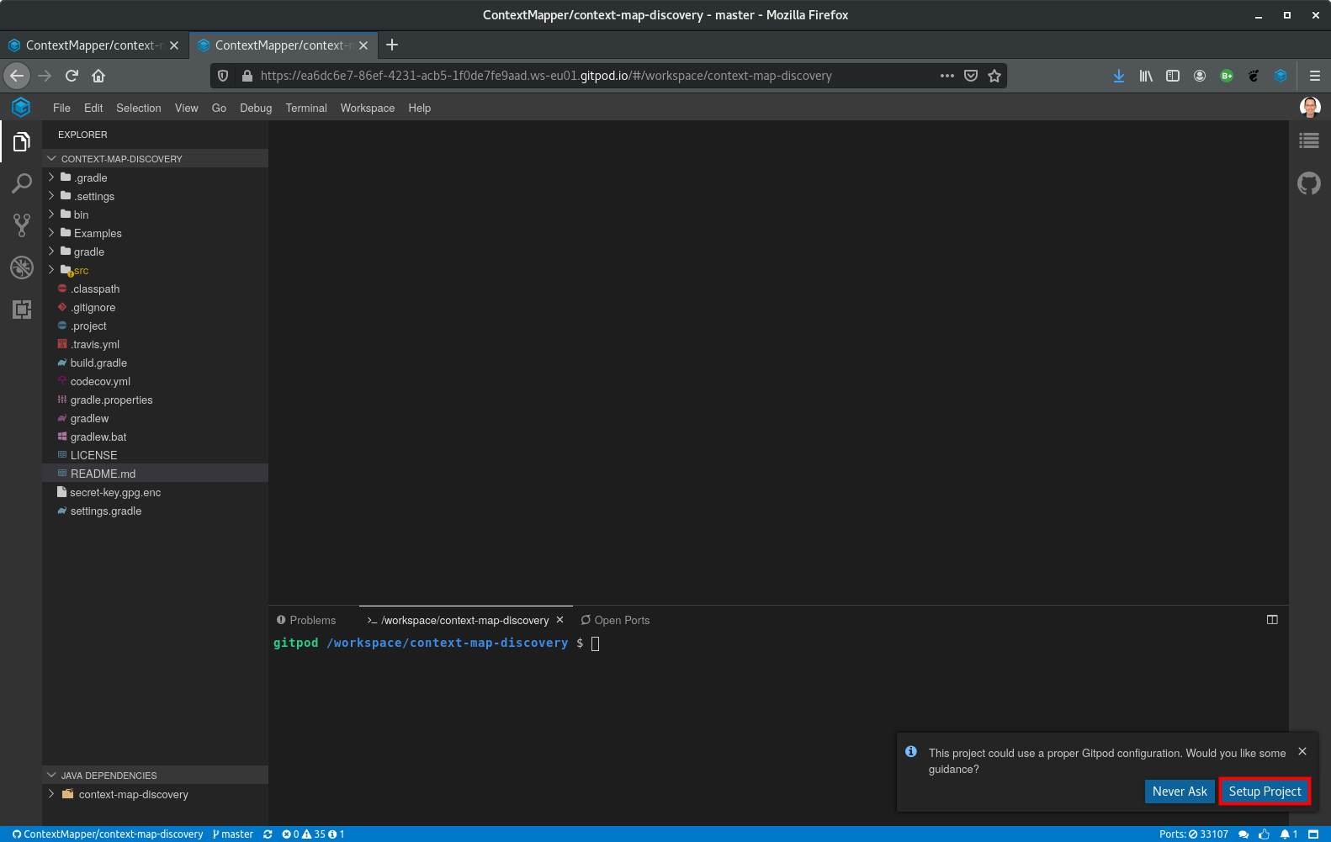Click the Gitpod logo beside File menu

(x=21, y=107)
